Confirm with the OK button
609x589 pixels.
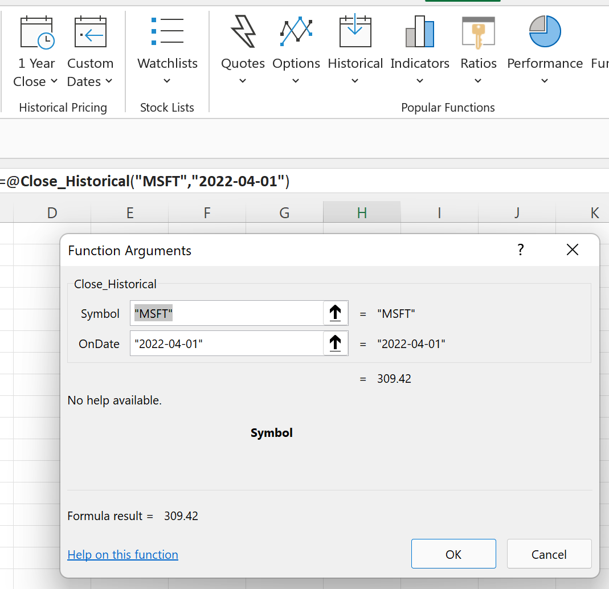[x=453, y=554]
